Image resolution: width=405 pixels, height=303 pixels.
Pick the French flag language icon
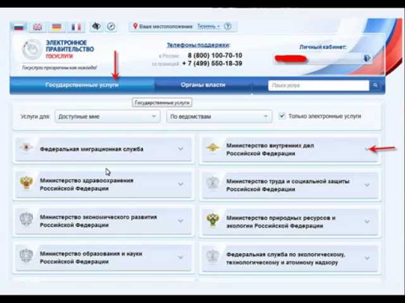click(76, 27)
